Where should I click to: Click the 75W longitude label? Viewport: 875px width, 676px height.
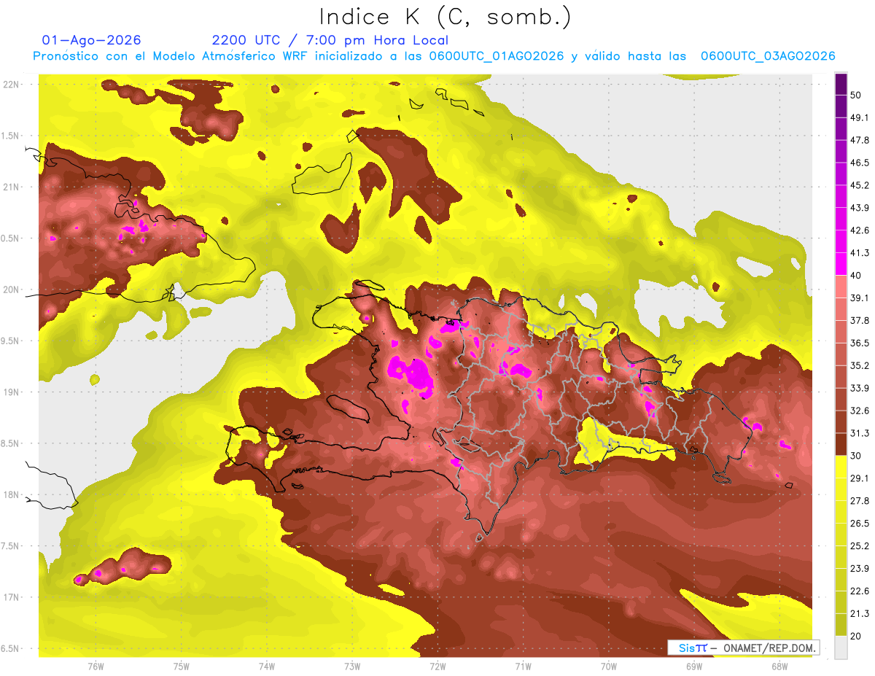tap(181, 666)
